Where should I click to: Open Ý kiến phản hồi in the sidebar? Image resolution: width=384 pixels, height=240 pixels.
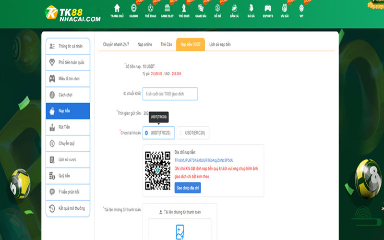pos(68,192)
